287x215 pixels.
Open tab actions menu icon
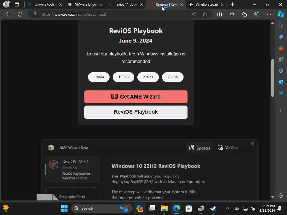17,4
